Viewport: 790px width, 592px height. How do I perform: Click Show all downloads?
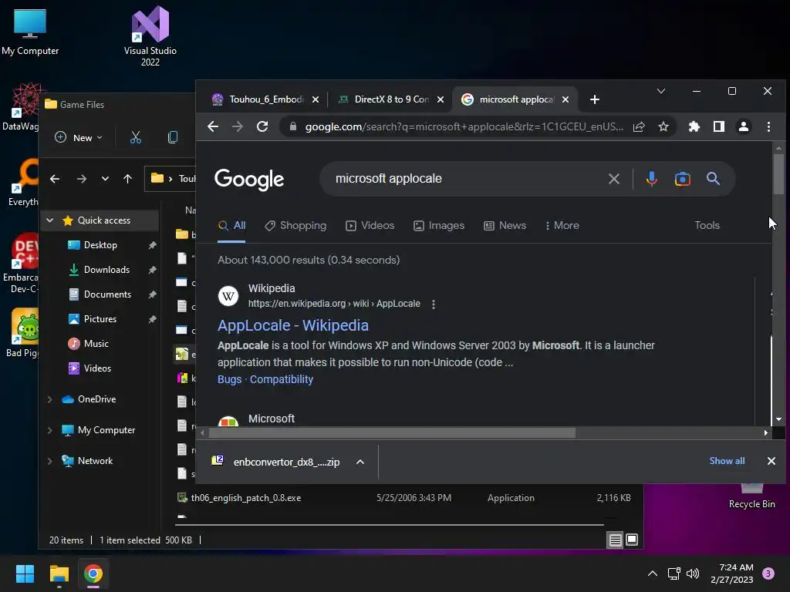pyautogui.click(x=727, y=461)
